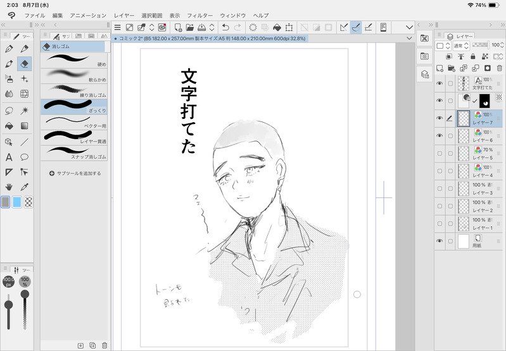Screen dimensions: 506x351
Task: Open the アニメーション menu
Action: tap(88, 15)
